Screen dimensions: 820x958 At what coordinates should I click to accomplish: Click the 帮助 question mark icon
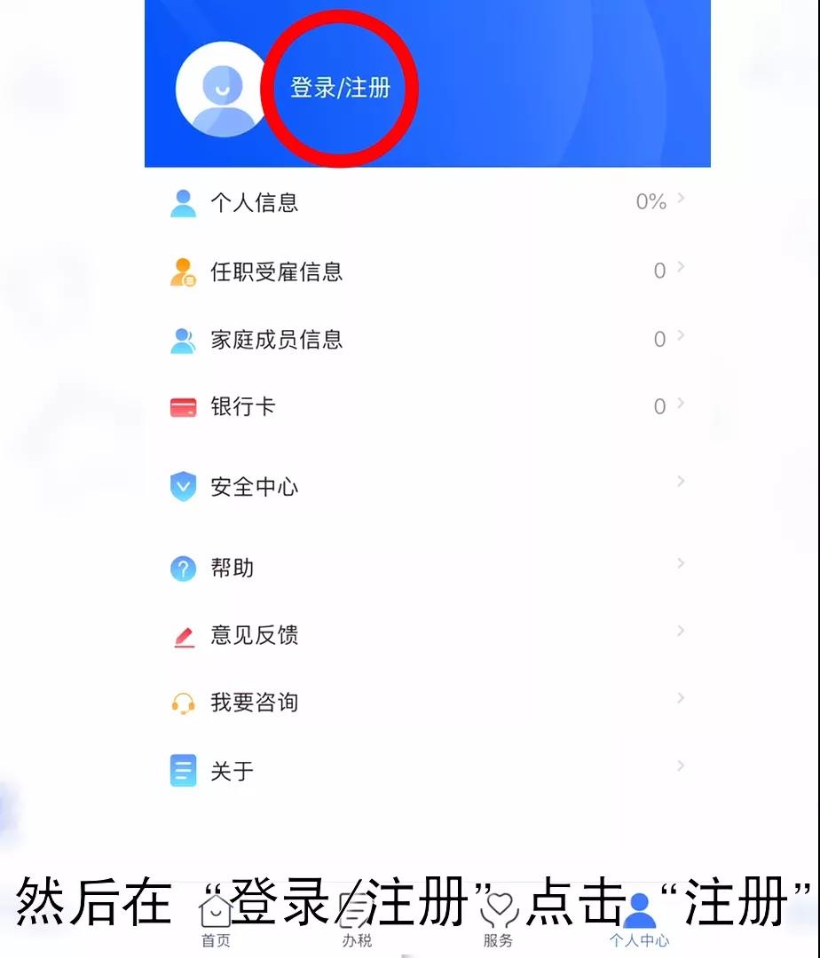point(184,569)
